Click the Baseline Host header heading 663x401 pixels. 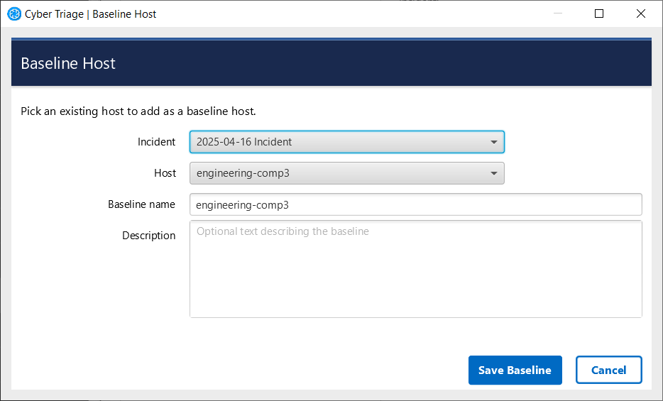(x=68, y=63)
